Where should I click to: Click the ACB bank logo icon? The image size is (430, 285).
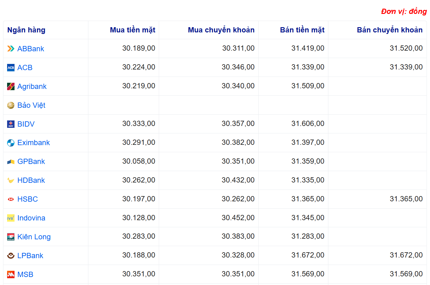click(x=11, y=68)
